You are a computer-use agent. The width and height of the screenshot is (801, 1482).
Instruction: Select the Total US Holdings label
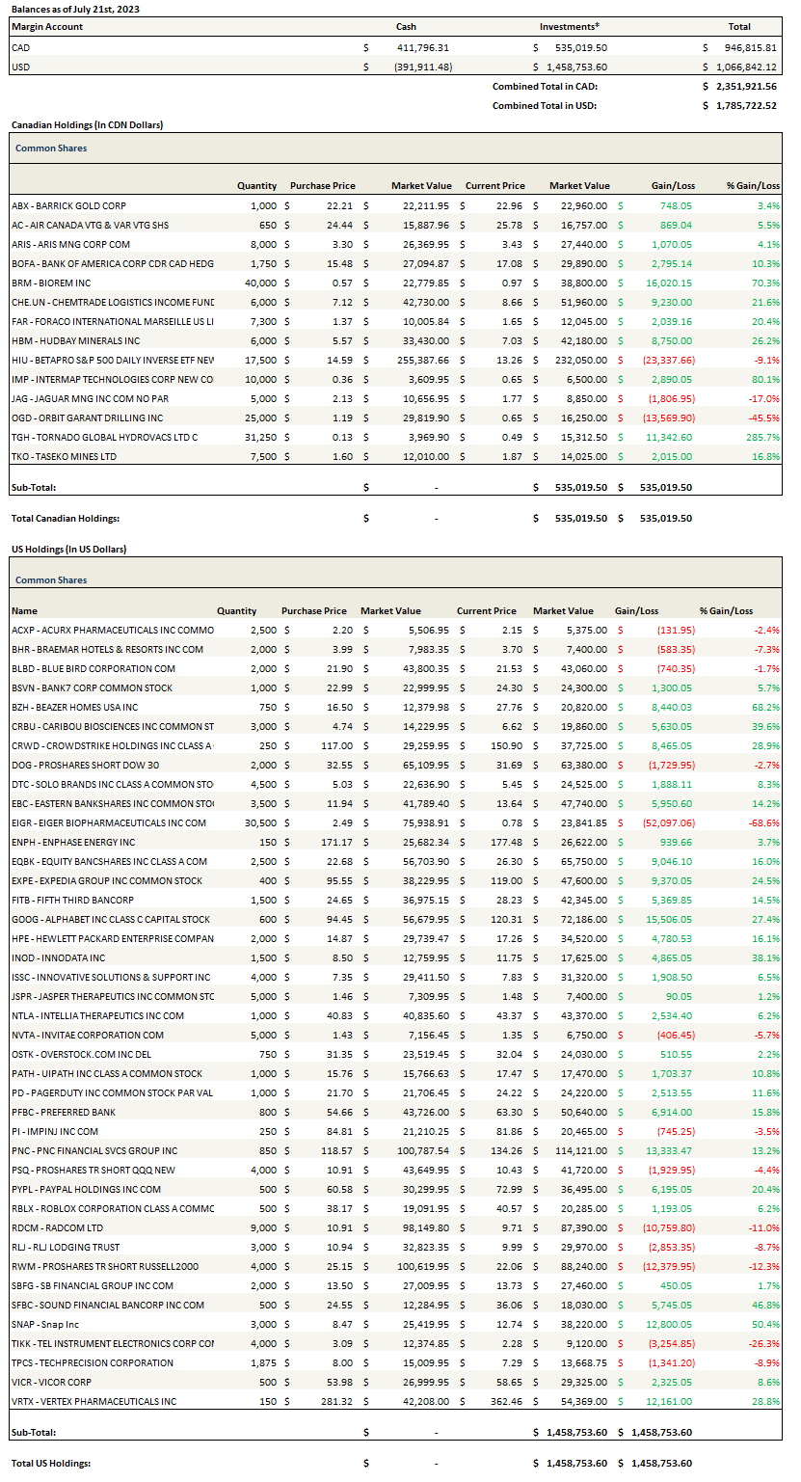click(x=50, y=1463)
